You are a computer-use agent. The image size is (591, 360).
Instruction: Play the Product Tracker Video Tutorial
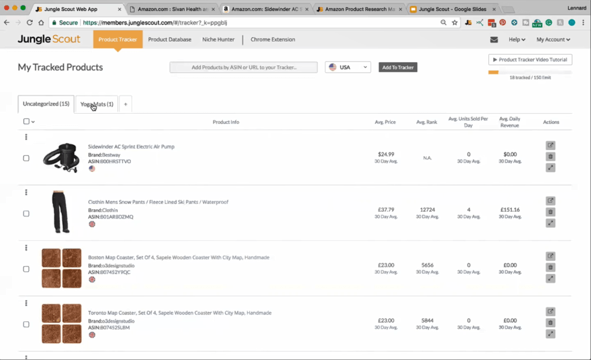pyautogui.click(x=530, y=59)
